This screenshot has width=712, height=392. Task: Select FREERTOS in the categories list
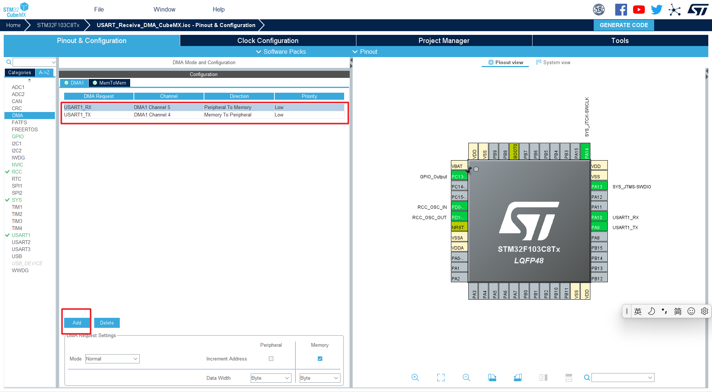coord(24,129)
